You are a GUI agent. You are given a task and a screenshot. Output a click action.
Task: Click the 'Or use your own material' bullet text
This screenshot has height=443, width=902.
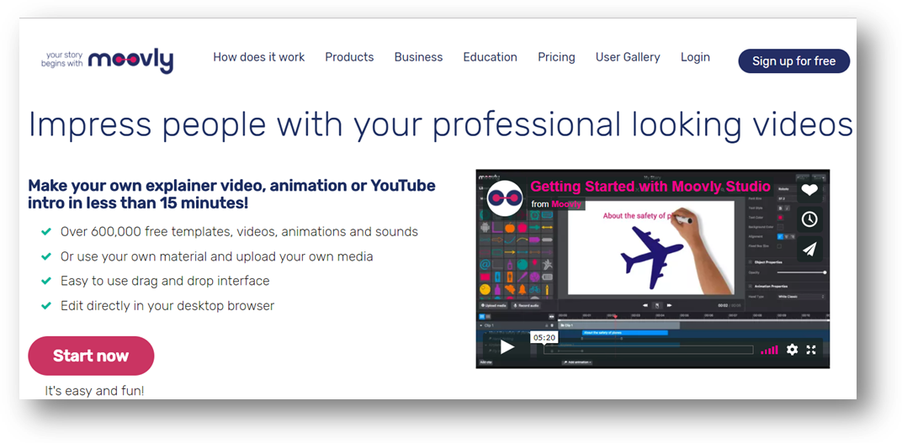pyautogui.click(x=217, y=257)
